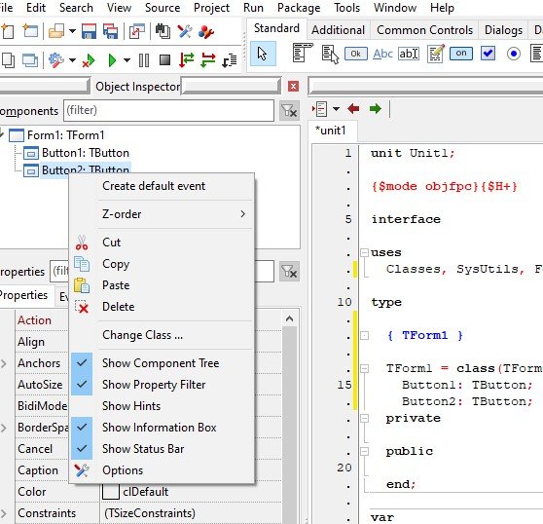
Task: Clear the properties filter with funnel icon
Action: coord(289,272)
